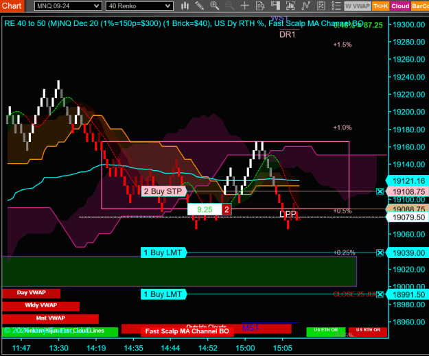Open the MNQ 09-24 instrument dropdown
This screenshot has height=356, width=429.
(x=68, y=5)
